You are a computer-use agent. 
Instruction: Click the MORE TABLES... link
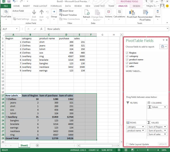point(133,71)
